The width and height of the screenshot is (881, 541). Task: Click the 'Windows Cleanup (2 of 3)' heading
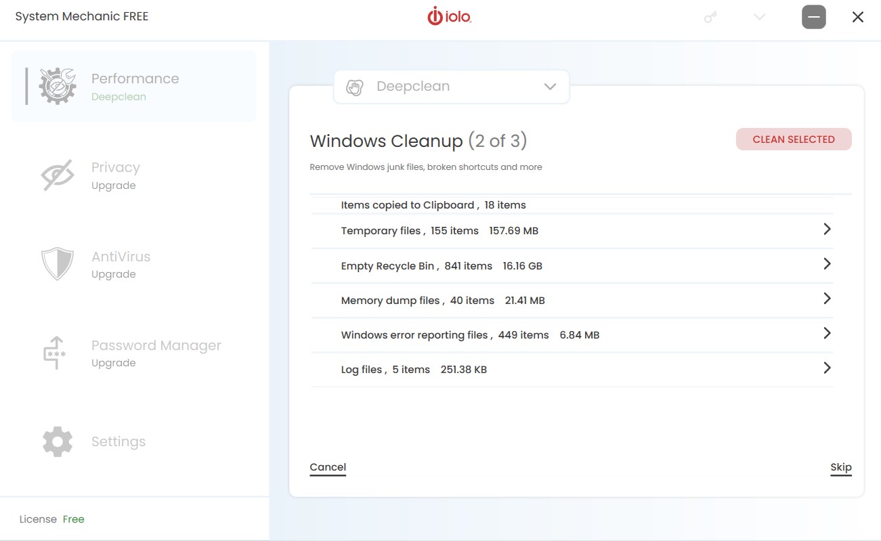click(418, 141)
